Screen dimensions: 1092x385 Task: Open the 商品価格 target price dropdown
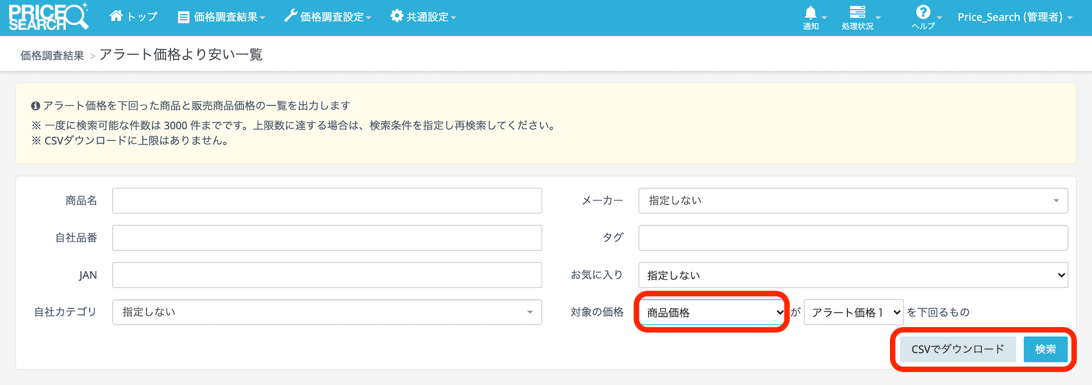point(712,313)
